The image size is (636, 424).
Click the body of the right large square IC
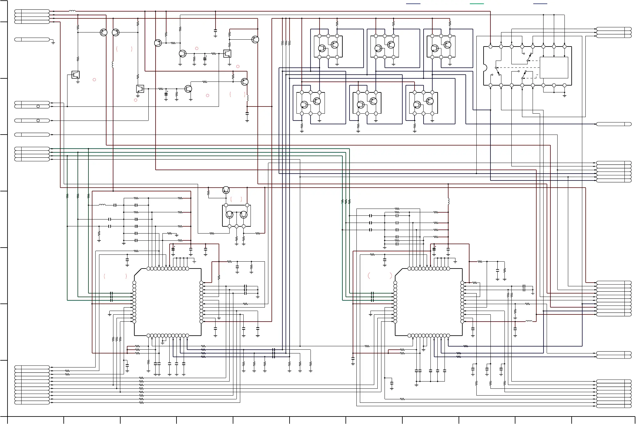tap(429, 302)
